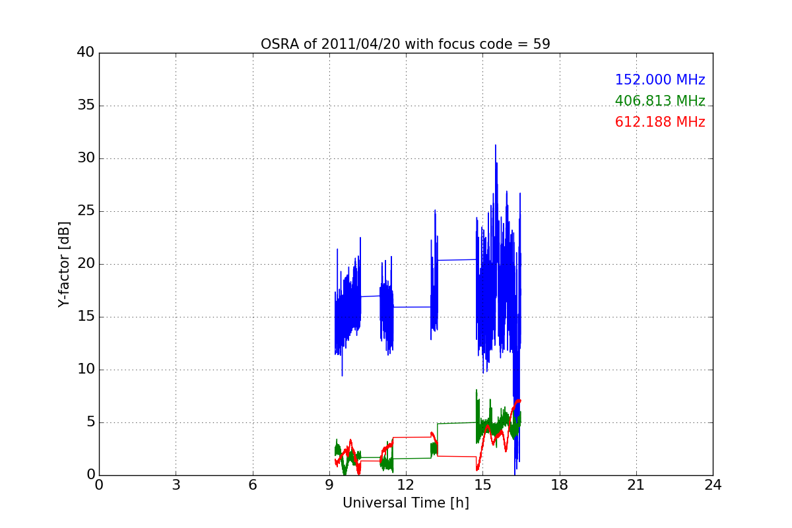
Task: Click the x-axis tick label 6
Action: pyautogui.click(x=253, y=485)
